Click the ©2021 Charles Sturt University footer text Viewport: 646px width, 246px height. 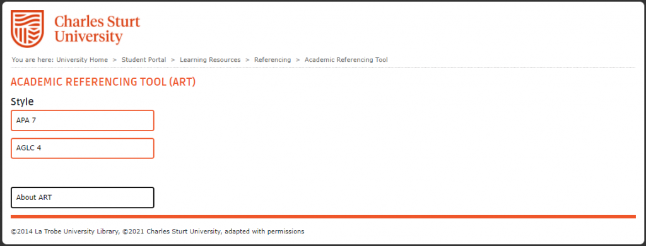pos(172,231)
